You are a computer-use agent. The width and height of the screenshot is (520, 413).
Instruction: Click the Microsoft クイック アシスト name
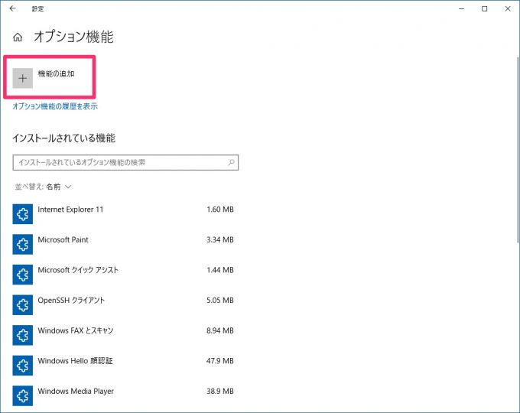tap(78, 270)
